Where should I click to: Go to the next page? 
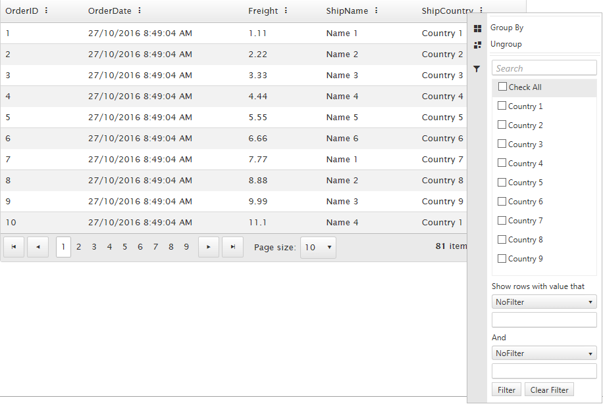tap(209, 247)
